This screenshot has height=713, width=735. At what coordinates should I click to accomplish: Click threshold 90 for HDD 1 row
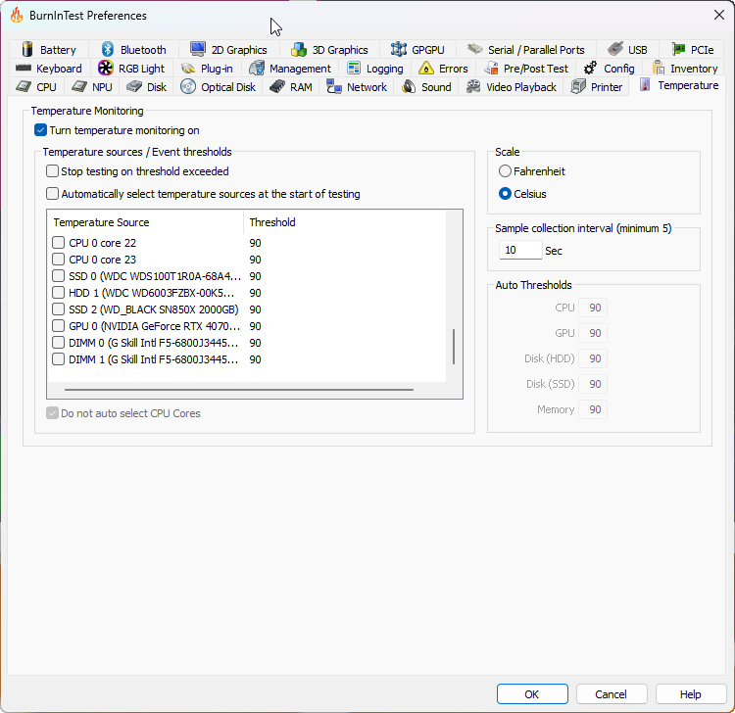click(x=256, y=293)
